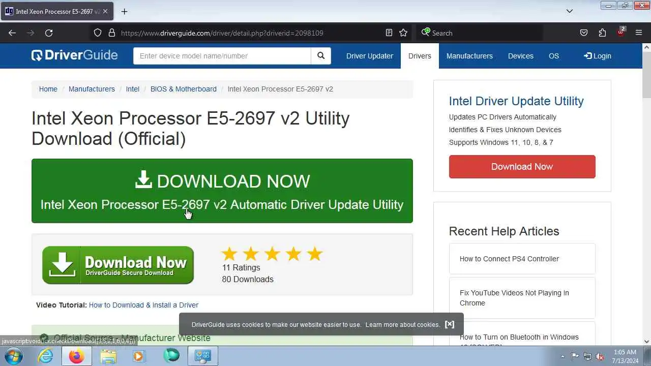Click the Action Center flag tray icon

tap(575, 356)
